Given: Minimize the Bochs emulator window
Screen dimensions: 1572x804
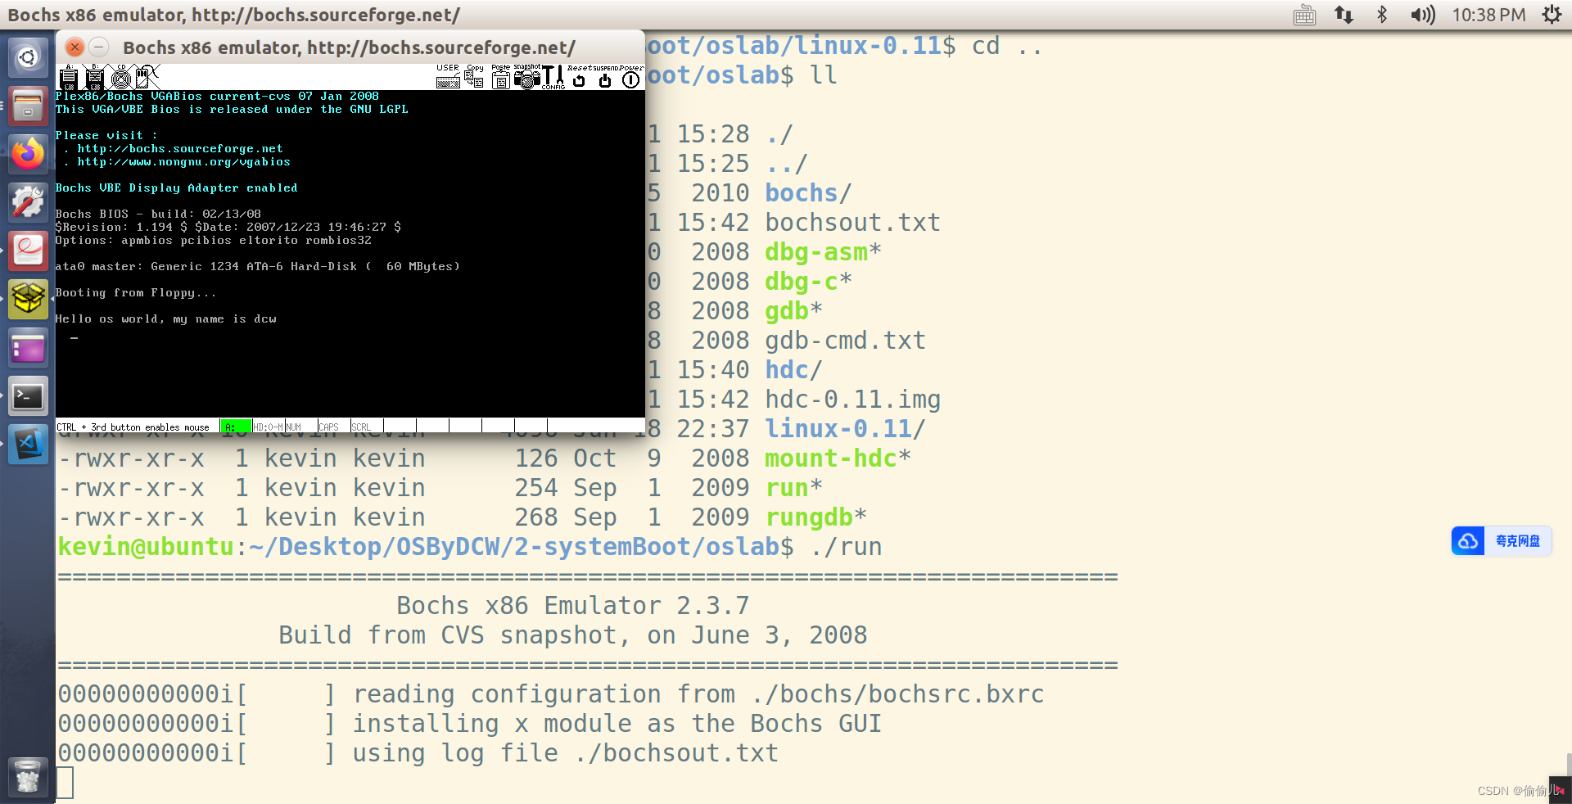Looking at the screenshot, I should click(98, 47).
